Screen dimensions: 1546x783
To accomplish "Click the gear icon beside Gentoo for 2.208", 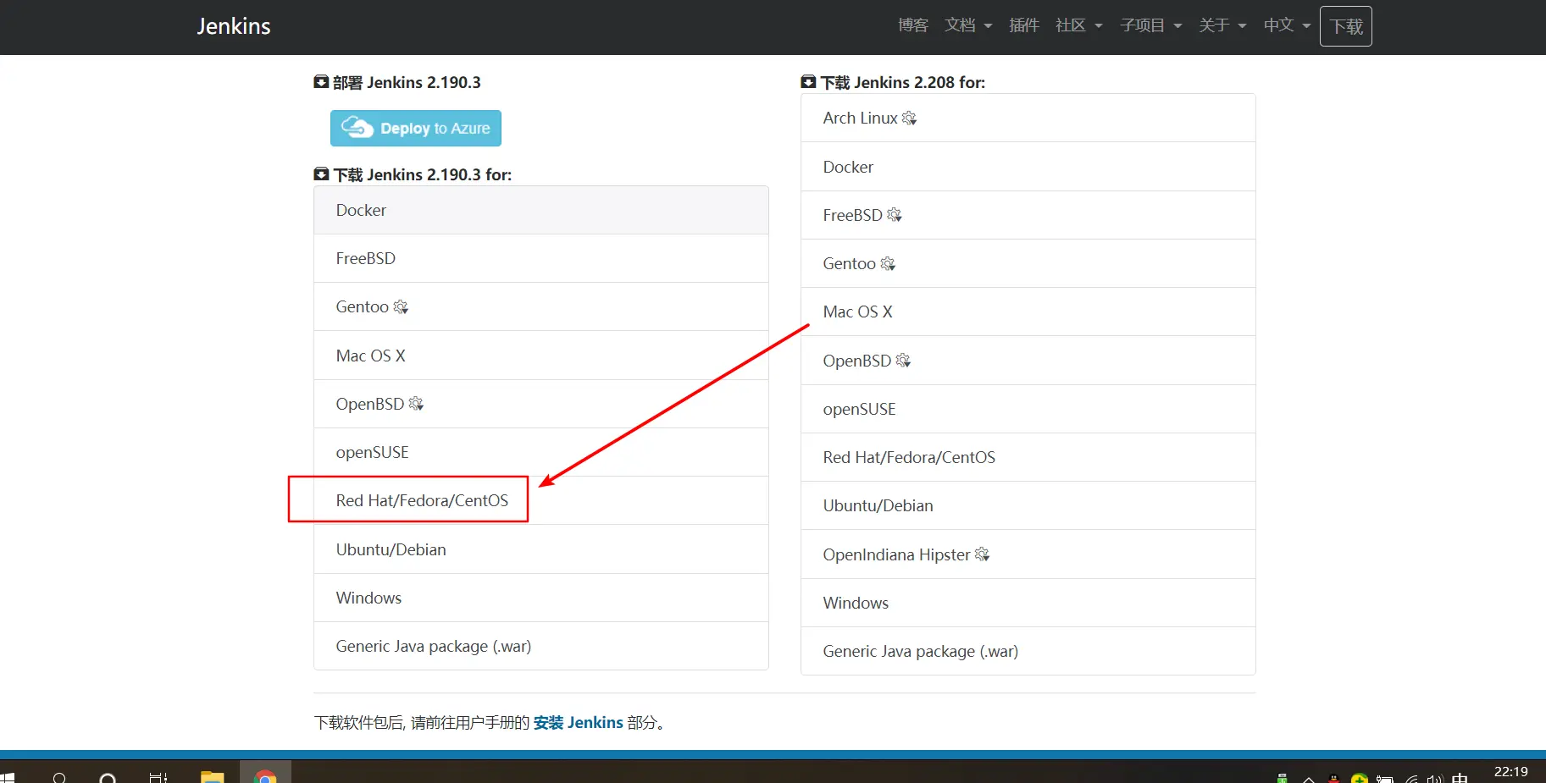I will click(888, 264).
